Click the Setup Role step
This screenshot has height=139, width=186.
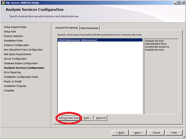(10, 32)
